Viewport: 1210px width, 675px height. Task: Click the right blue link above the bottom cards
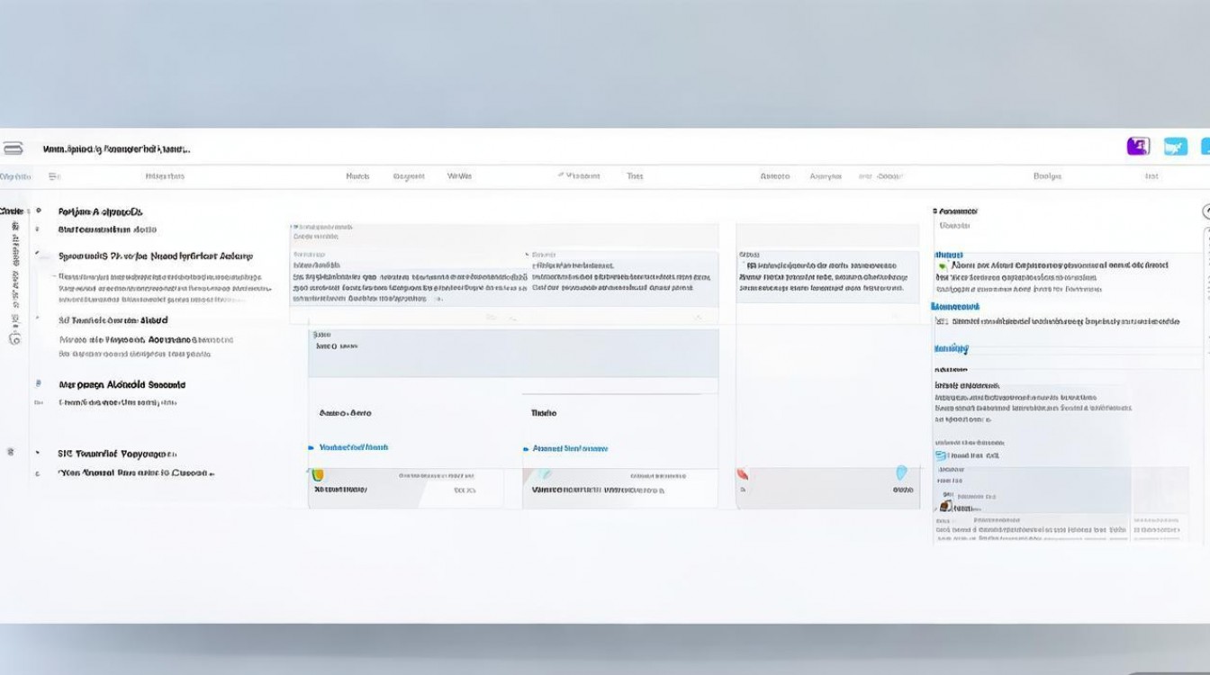569,448
